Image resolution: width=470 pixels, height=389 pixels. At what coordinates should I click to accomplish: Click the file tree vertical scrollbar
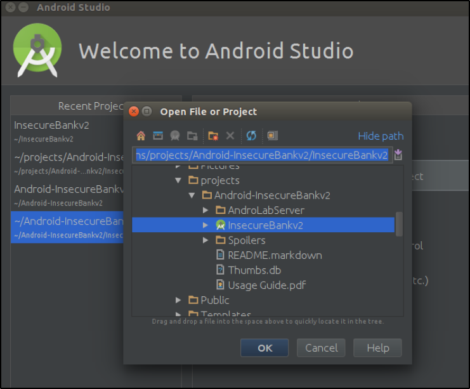click(399, 225)
